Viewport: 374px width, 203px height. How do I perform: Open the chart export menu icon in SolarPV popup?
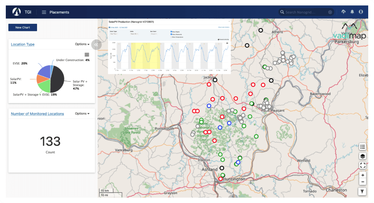point(227,43)
